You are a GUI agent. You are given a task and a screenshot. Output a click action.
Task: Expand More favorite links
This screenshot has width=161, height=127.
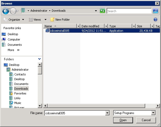click(x=13, y=50)
